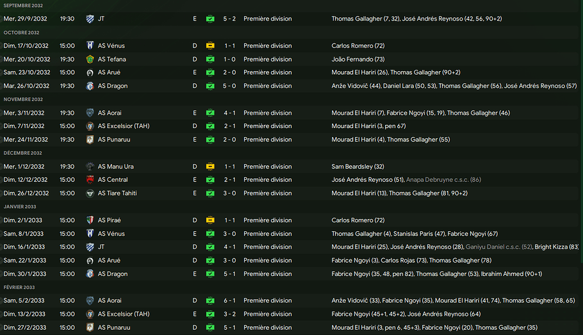Open the 6 - 1 result against AS Aorai
Image resolution: width=583 pixels, height=335 pixels.
pyautogui.click(x=229, y=300)
